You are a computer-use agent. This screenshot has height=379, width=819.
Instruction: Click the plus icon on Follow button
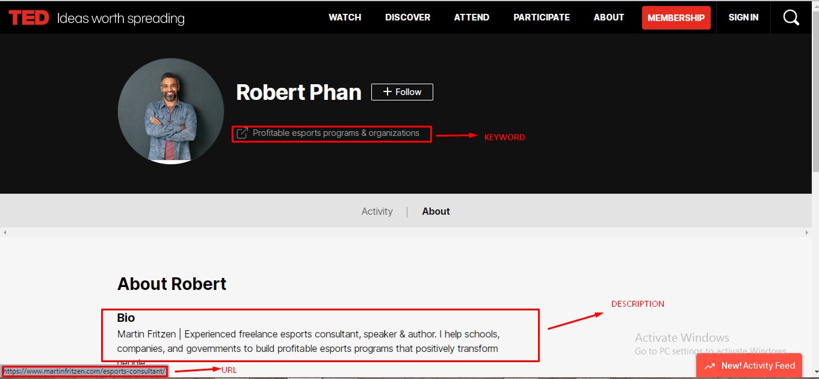coord(388,92)
